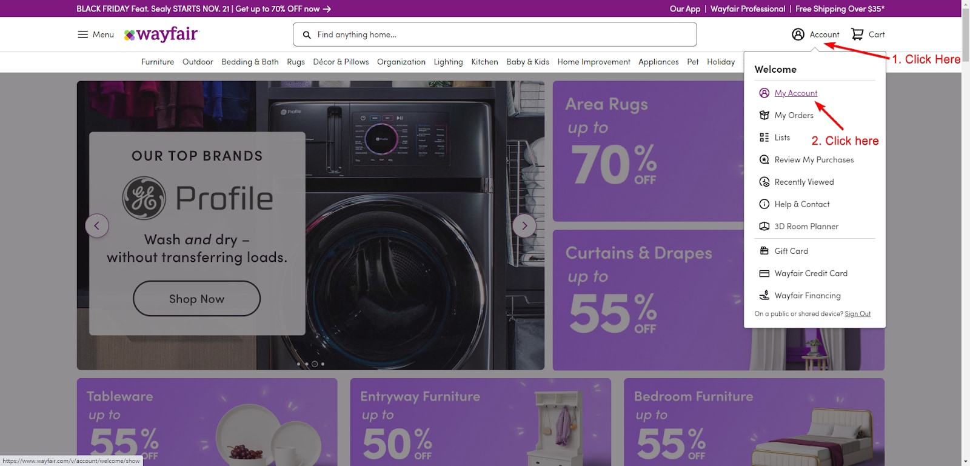Open the Lighting category
This screenshot has width=970, height=466.
[448, 62]
